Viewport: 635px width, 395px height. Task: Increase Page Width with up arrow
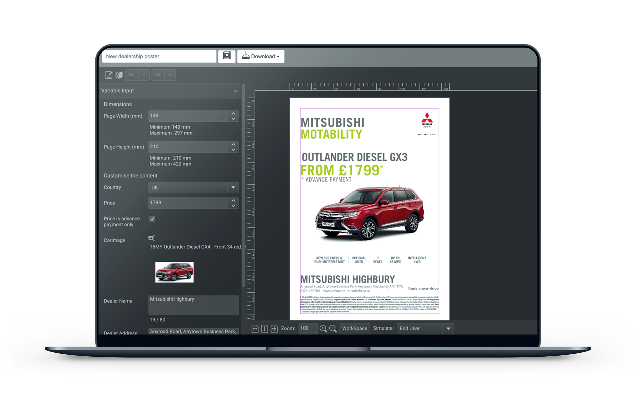coord(233,113)
